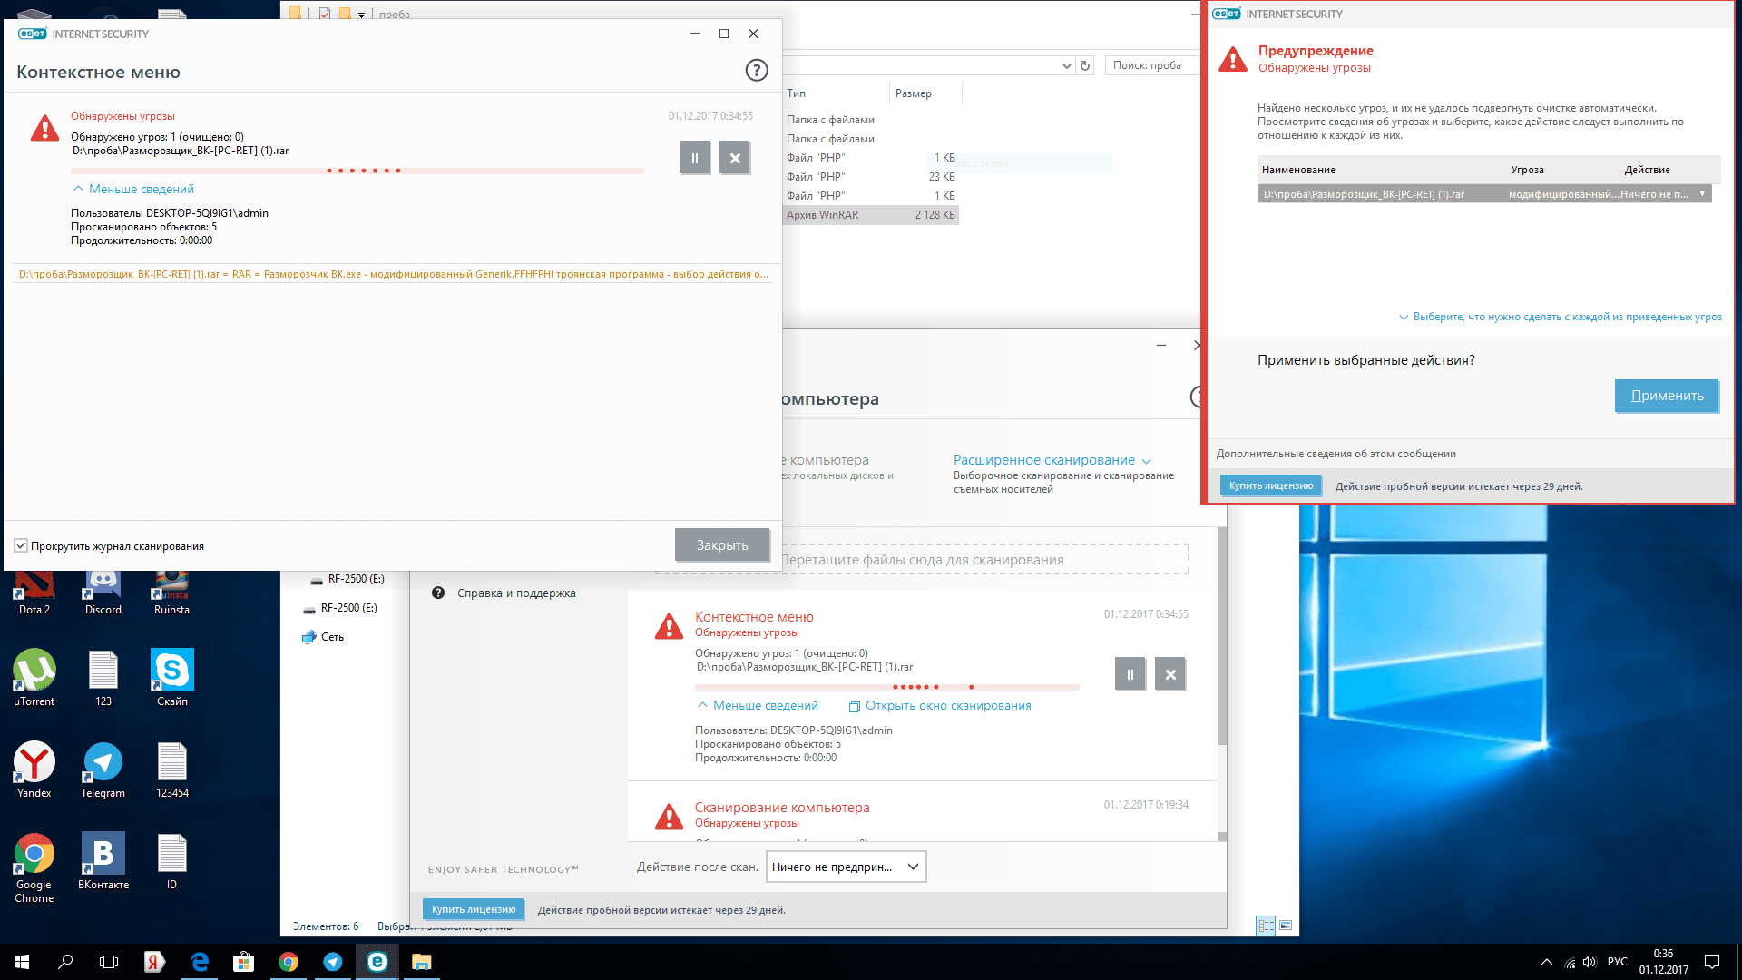Click the 'Применить' button
This screenshot has height=980, width=1742.
coord(1667,396)
